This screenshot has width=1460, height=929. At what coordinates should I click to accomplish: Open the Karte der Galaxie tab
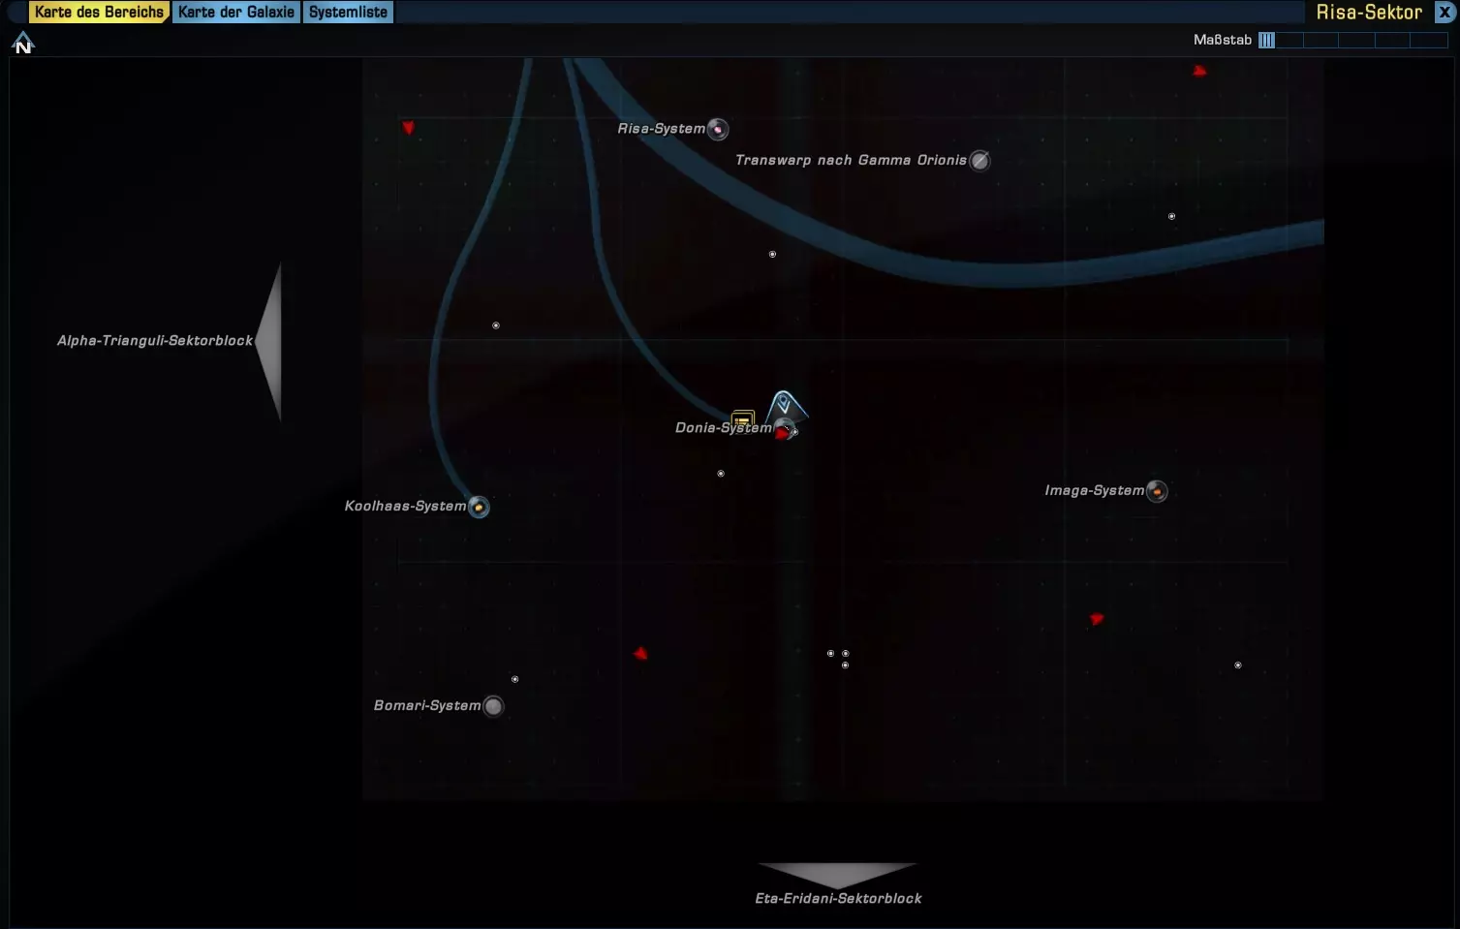tap(236, 12)
